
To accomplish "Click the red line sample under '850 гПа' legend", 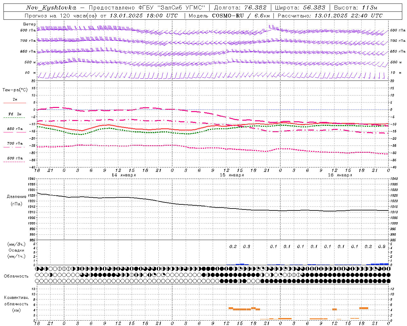I will (15, 132).
